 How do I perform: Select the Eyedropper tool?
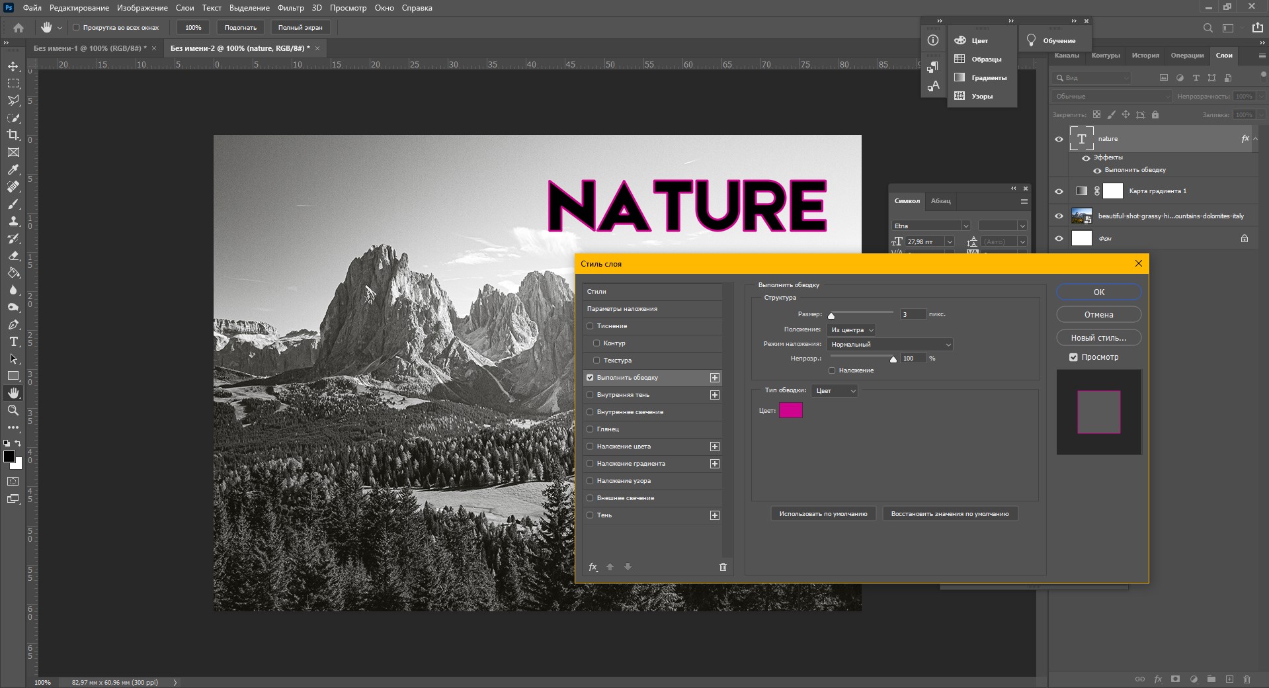pyautogui.click(x=13, y=169)
